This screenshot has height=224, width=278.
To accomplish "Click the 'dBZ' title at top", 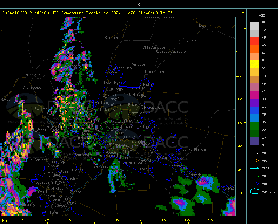I will click(x=139, y=5).
